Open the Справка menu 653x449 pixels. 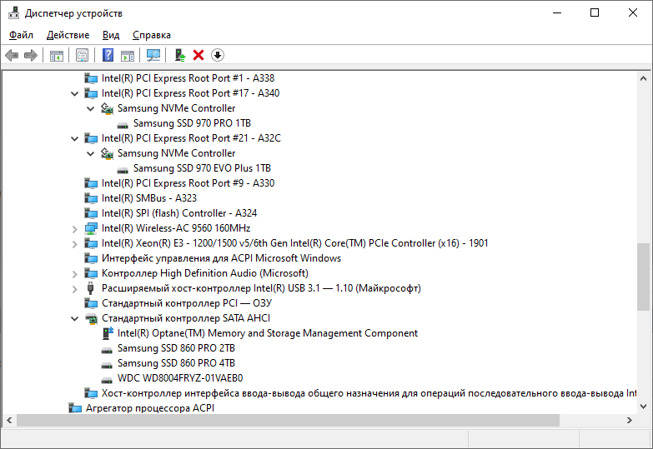pyautogui.click(x=152, y=35)
